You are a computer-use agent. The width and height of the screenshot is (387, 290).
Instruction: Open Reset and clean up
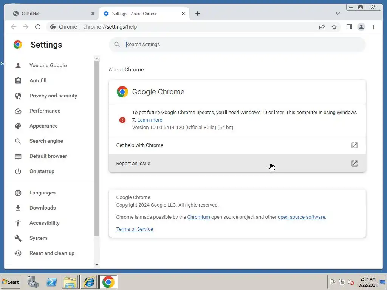(52, 253)
